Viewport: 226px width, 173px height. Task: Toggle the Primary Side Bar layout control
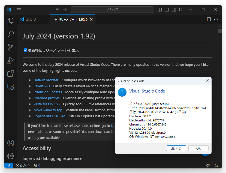tap(159, 9)
